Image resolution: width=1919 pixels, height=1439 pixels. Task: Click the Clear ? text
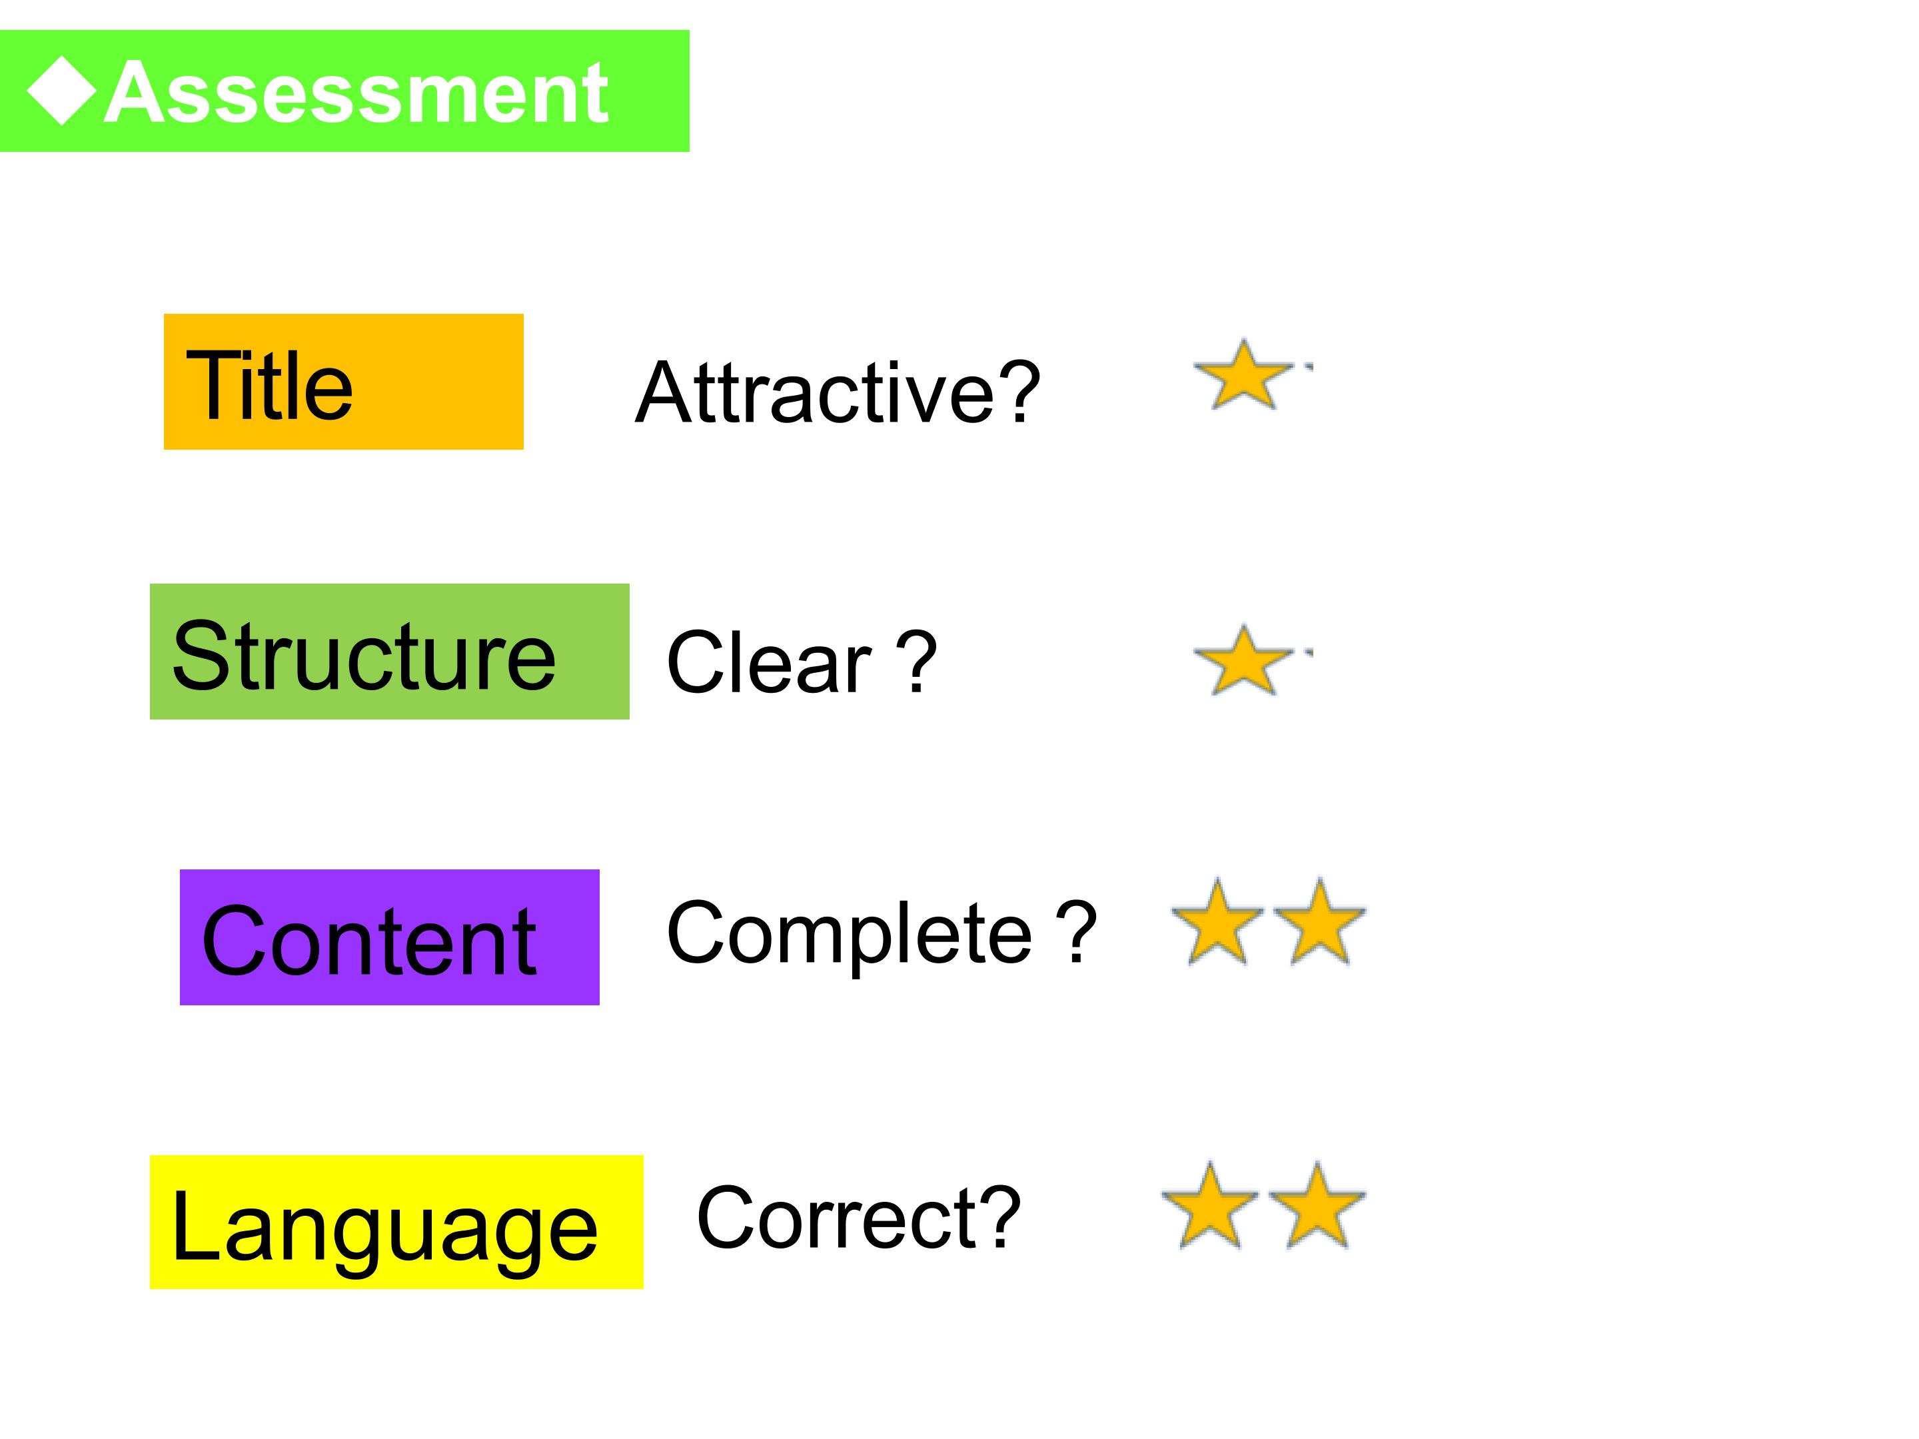point(802,662)
